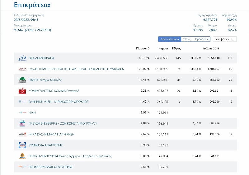This screenshot has width=249, height=175.
Task: Open ΠΑΣΟΚ-Κίνημα Αλλαγής party name
Action: (x=45, y=80)
